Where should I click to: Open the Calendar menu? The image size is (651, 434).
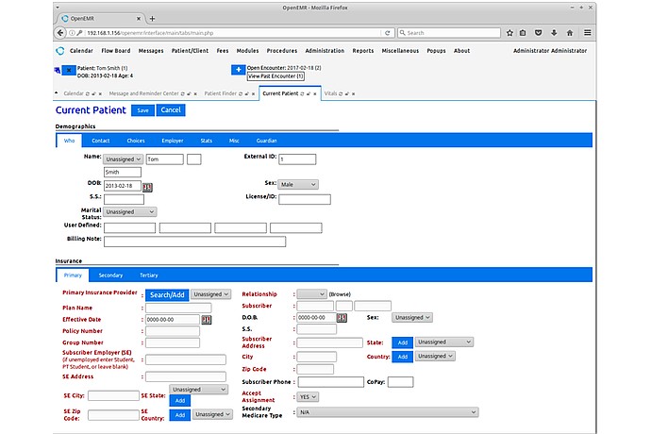(x=81, y=51)
